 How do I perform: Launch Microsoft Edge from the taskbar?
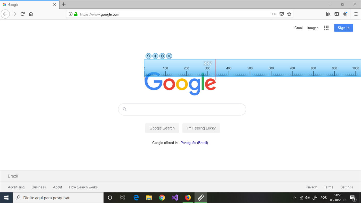(136, 198)
